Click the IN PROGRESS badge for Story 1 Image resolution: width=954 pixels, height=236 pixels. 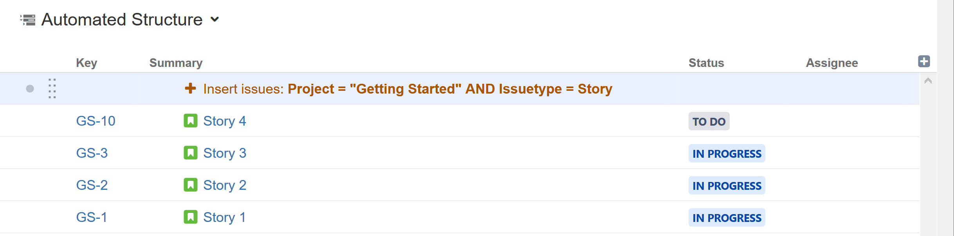[x=727, y=218]
